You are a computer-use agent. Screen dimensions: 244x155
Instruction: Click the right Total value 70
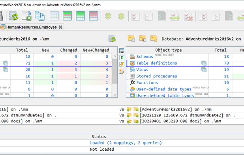pos(226,63)
